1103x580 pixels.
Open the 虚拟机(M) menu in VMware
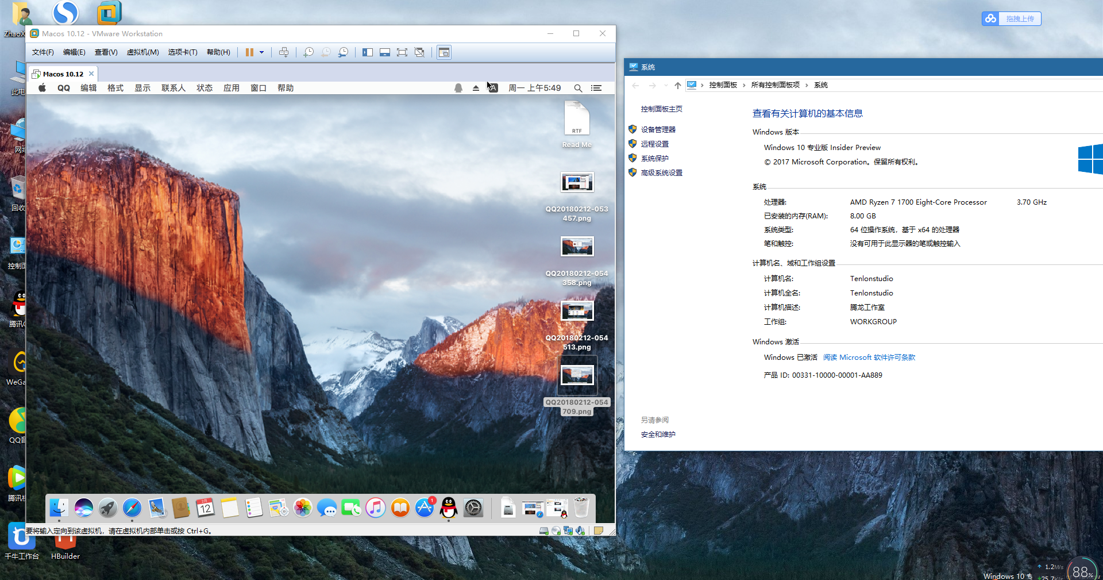click(142, 52)
